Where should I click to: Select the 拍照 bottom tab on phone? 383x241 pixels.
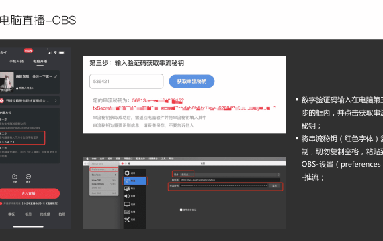pos(62,214)
